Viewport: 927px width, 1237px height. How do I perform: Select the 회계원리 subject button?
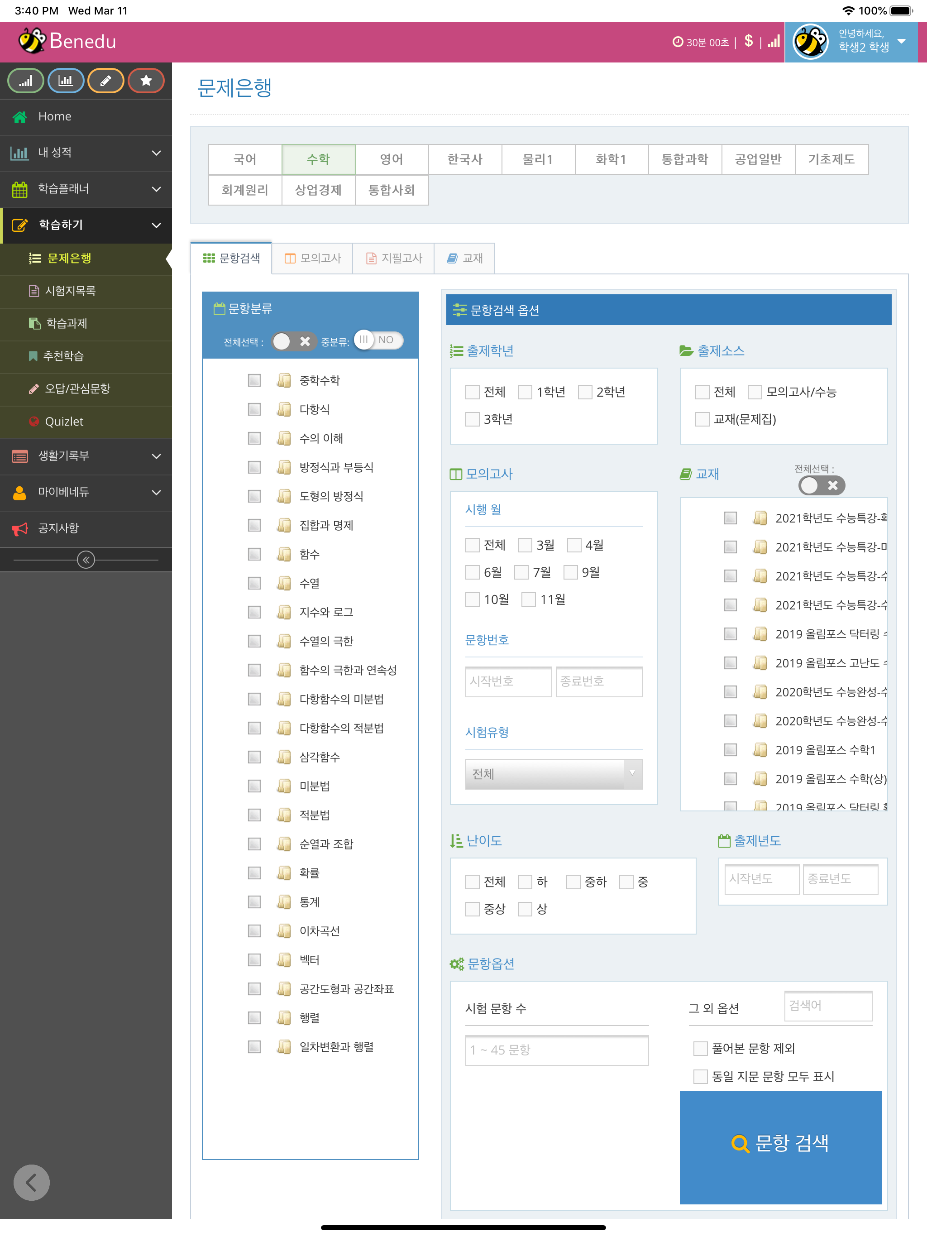pos(245,190)
